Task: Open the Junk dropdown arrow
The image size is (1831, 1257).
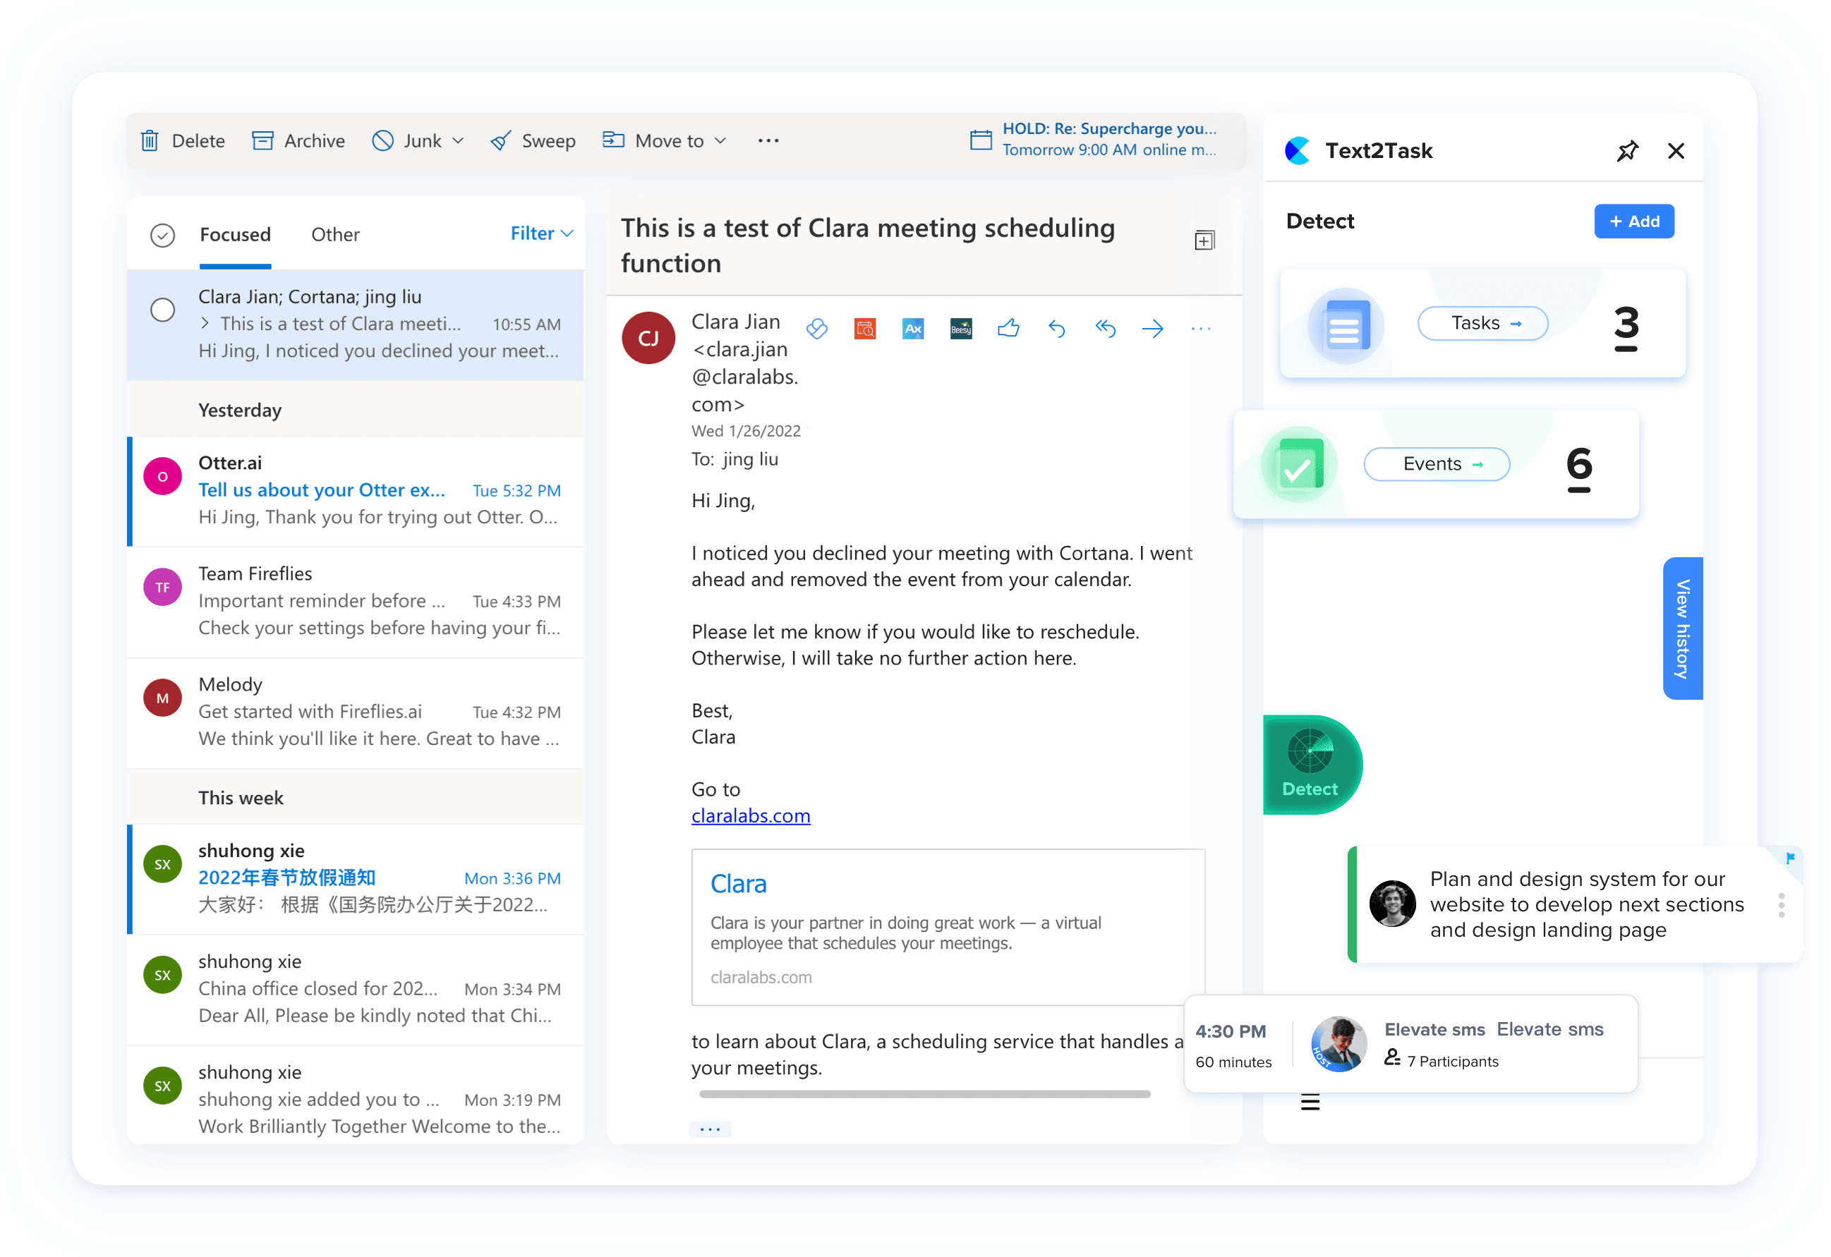Action: point(458,141)
